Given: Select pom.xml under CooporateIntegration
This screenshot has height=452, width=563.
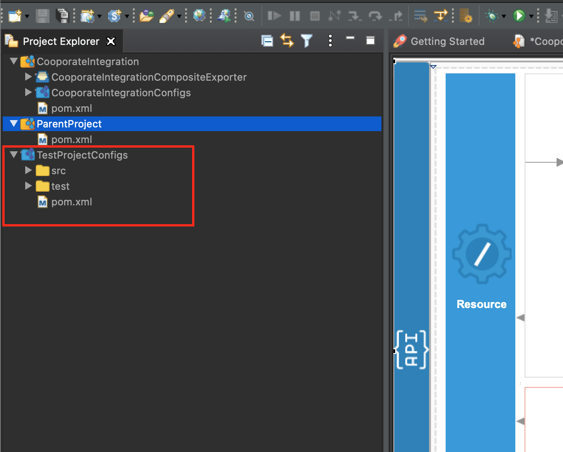Looking at the screenshot, I should click(72, 108).
